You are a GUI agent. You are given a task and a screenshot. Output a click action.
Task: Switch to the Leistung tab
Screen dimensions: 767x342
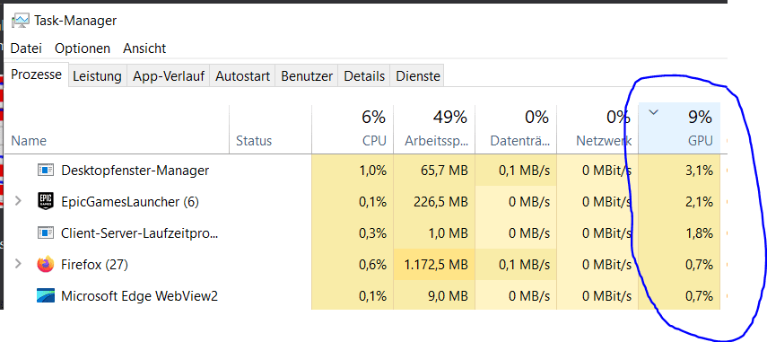point(98,76)
